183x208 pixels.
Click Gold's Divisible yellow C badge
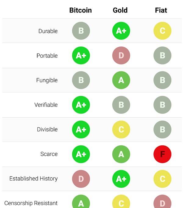point(121,130)
